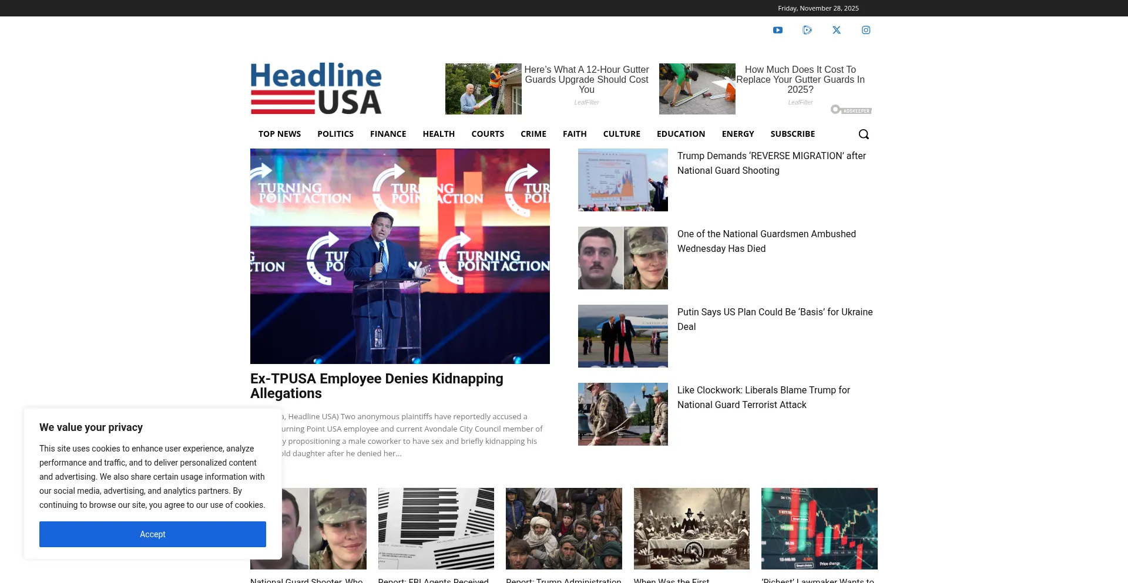Click the Turning Point Action featured image

pyautogui.click(x=400, y=256)
